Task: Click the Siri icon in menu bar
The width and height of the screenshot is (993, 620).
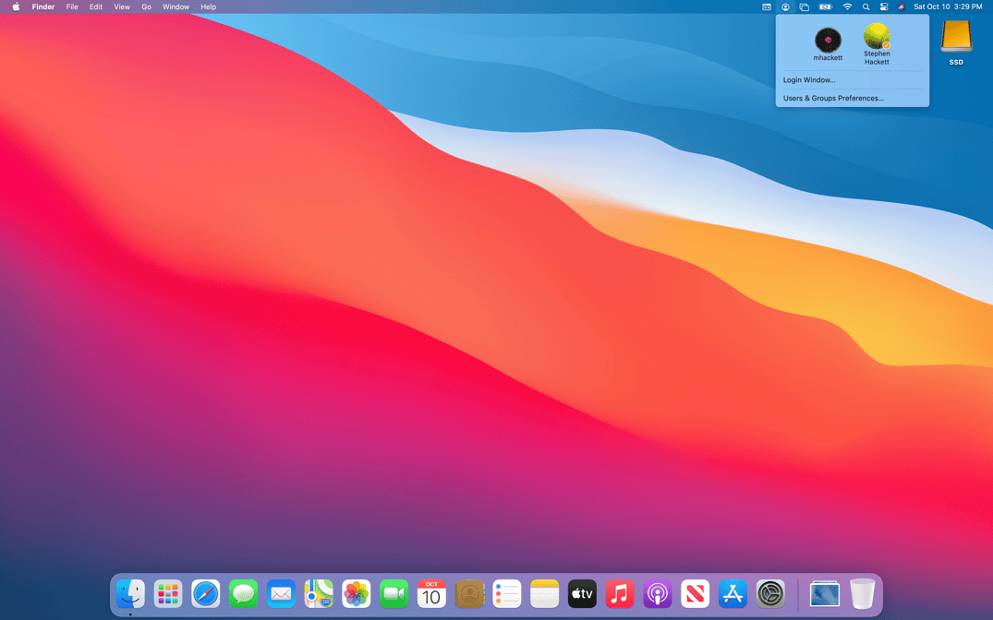Action: pyautogui.click(x=902, y=7)
